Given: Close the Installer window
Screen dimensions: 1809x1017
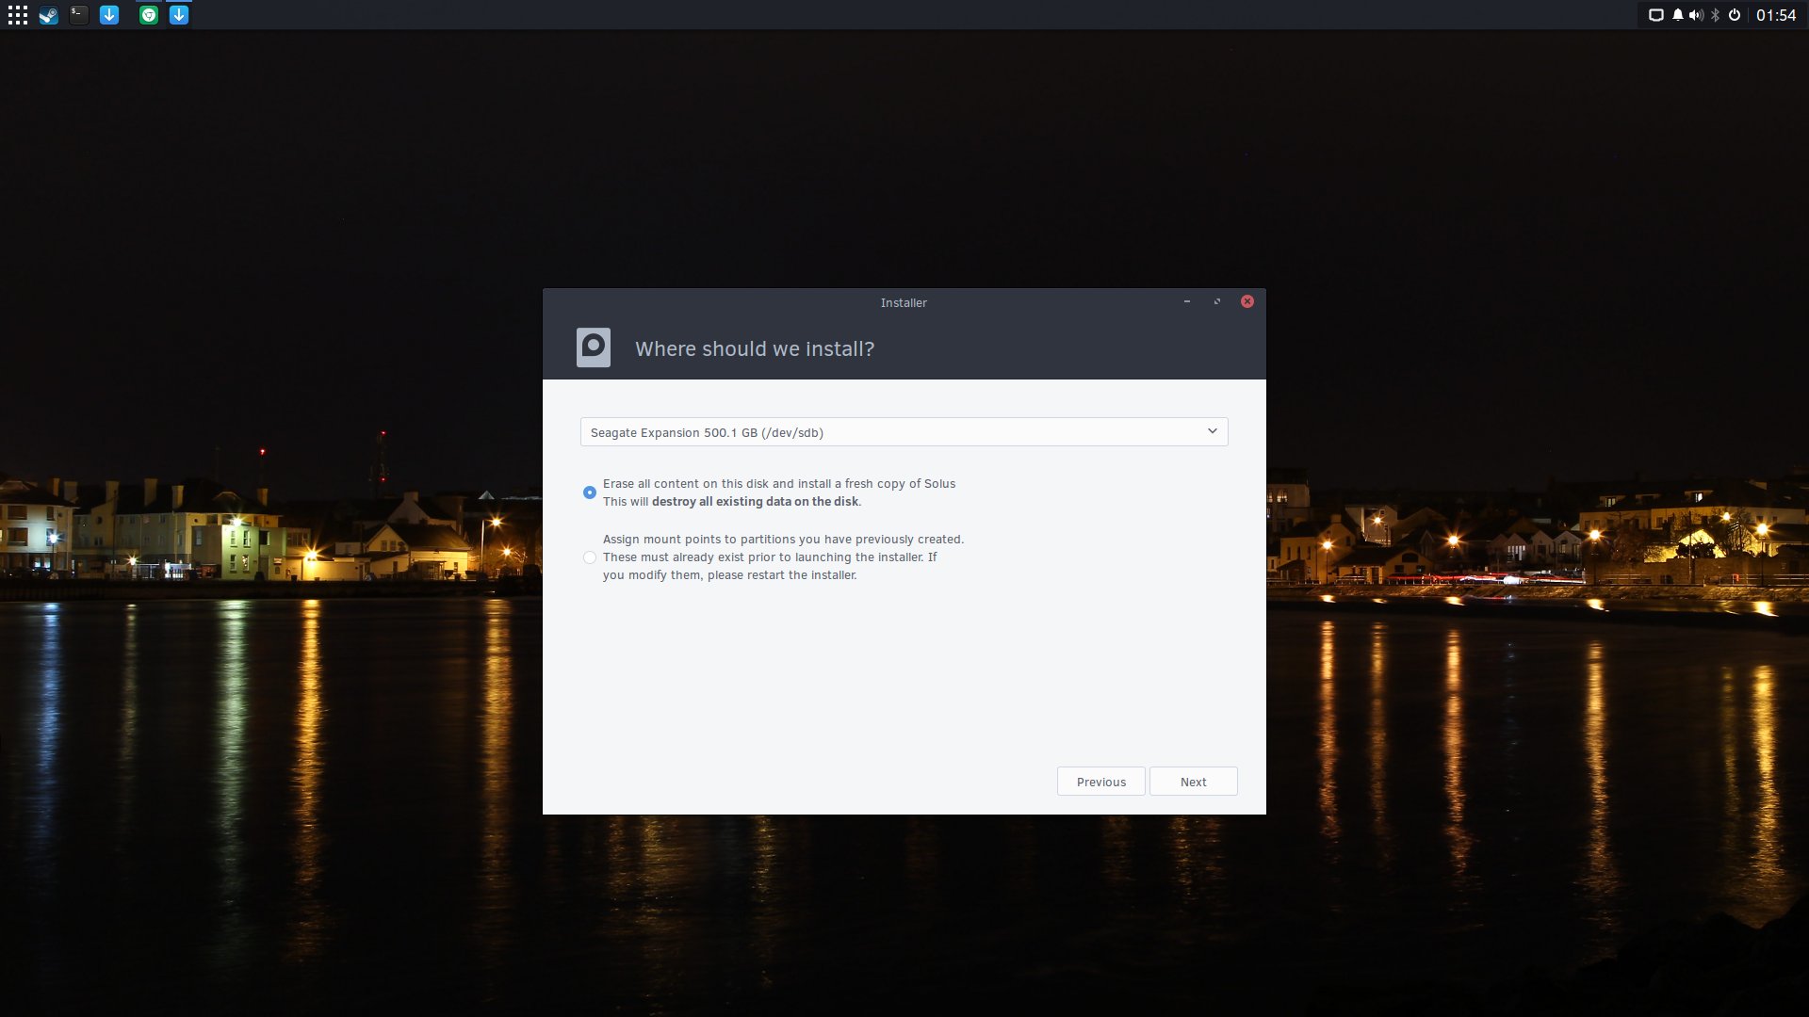Looking at the screenshot, I should pyautogui.click(x=1247, y=302).
